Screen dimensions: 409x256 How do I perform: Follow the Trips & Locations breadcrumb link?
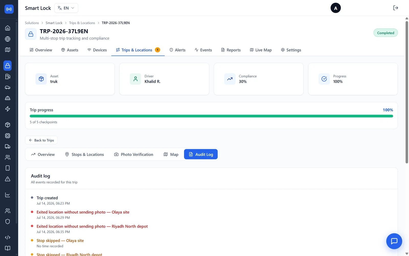click(82, 23)
